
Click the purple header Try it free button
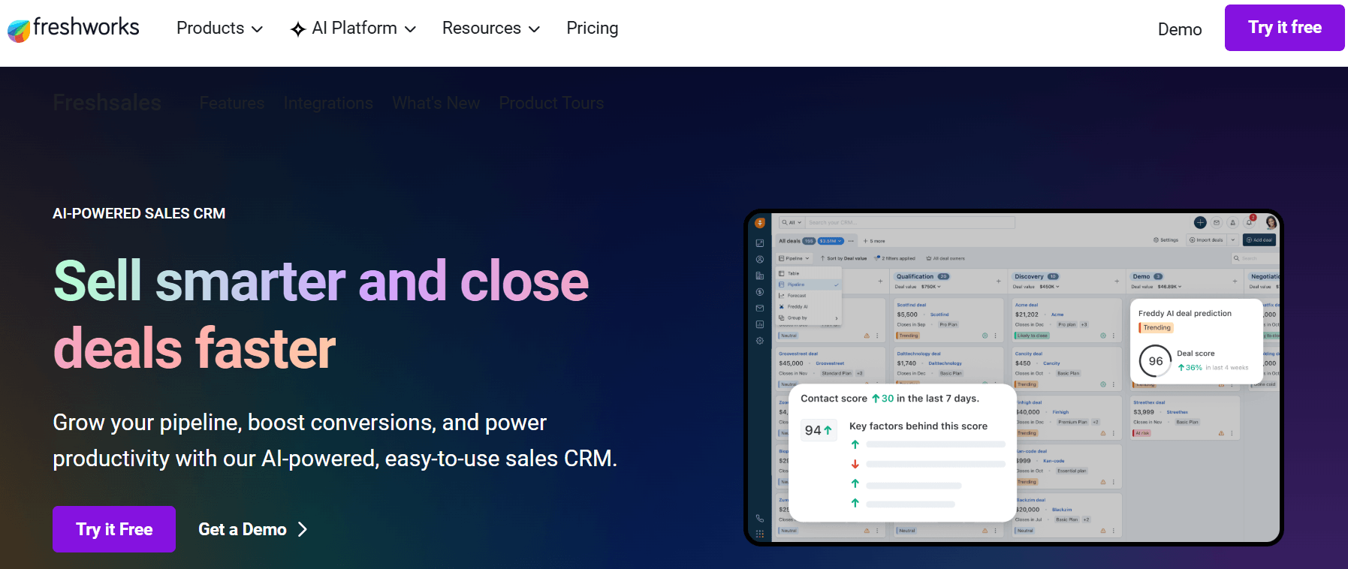coord(1285,28)
